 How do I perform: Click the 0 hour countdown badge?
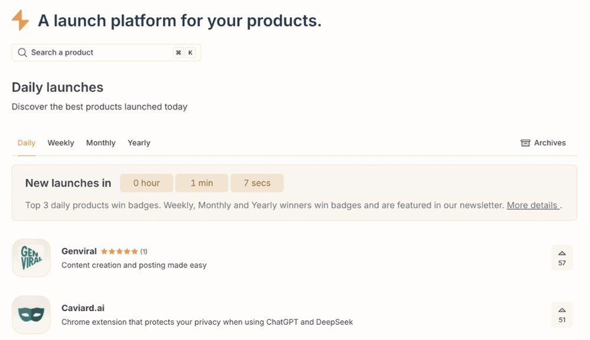pos(146,183)
